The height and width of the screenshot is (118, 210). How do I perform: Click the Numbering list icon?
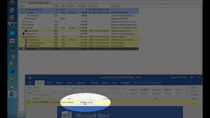click(x=99, y=88)
